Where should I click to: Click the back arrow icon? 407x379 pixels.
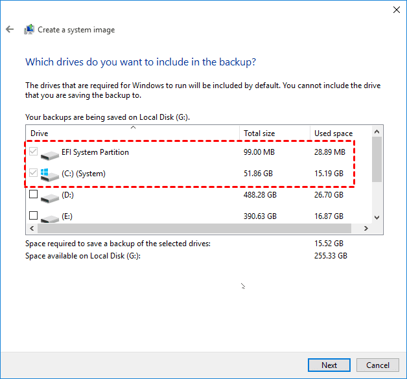point(10,30)
